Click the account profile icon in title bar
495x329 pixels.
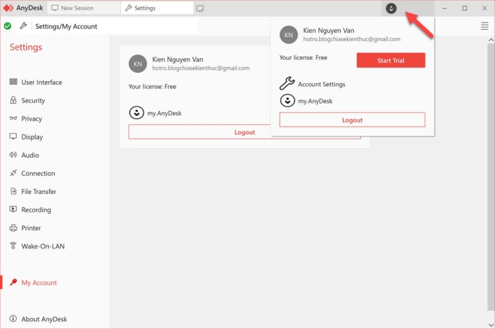coord(391,8)
